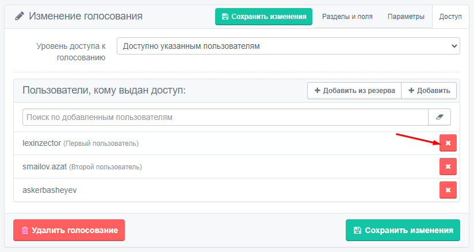
Task: Open the Разделы и поля tab
Action: (347, 17)
